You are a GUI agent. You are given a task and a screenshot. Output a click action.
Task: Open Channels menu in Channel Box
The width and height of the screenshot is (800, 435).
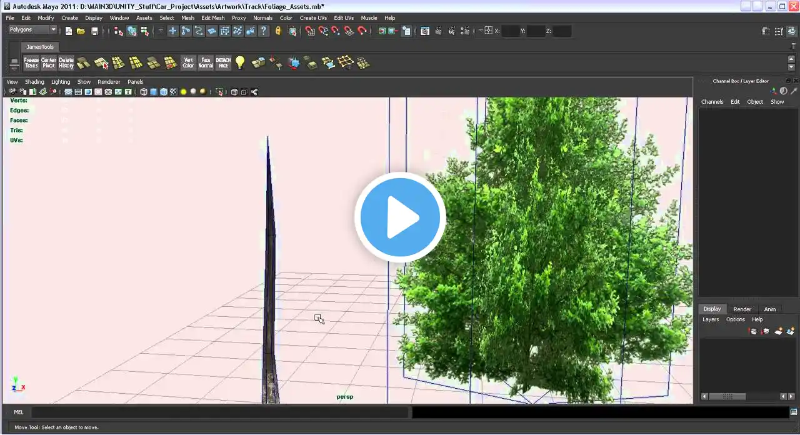pyautogui.click(x=712, y=102)
